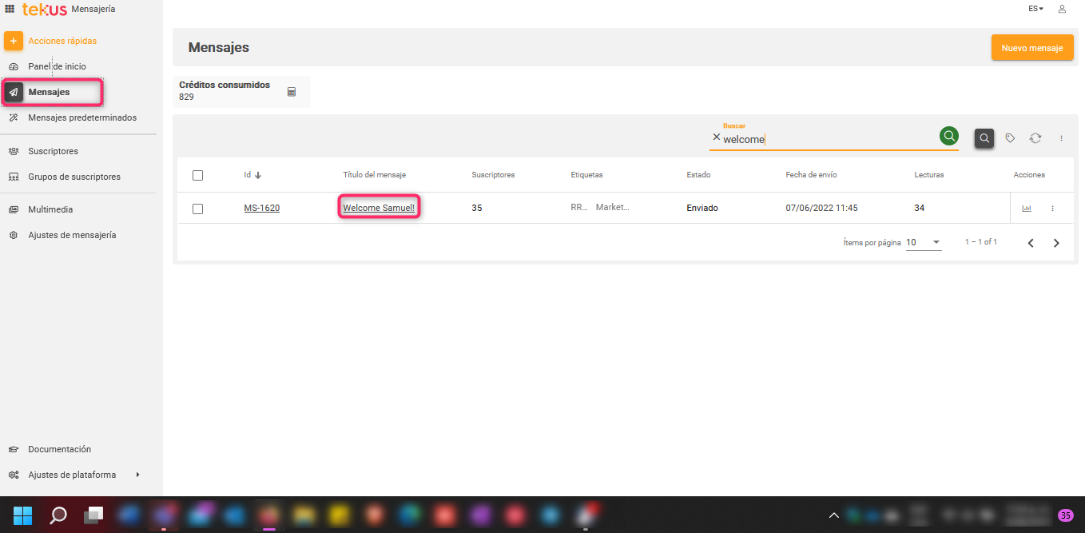Click the Nuevo mensaje button
The image size is (1085, 533).
pos(1031,48)
